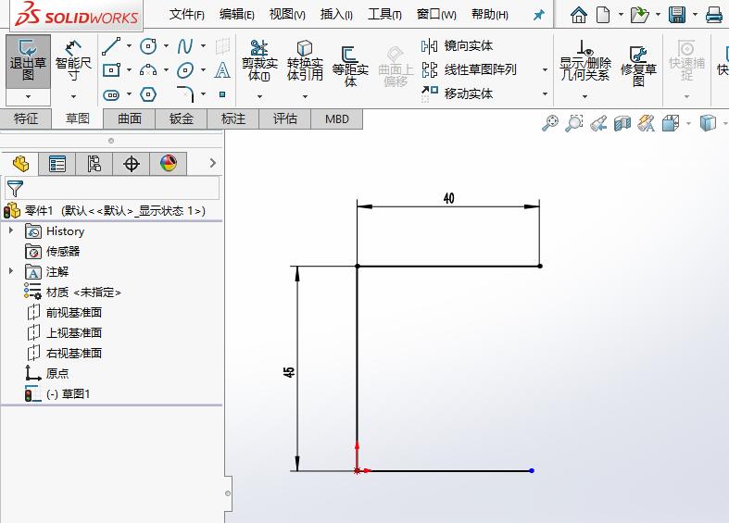Open Move Entities dropdown arrow
Image resolution: width=729 pixels, height=523 pixels.
pyautogui.click(x=545, y=94)
